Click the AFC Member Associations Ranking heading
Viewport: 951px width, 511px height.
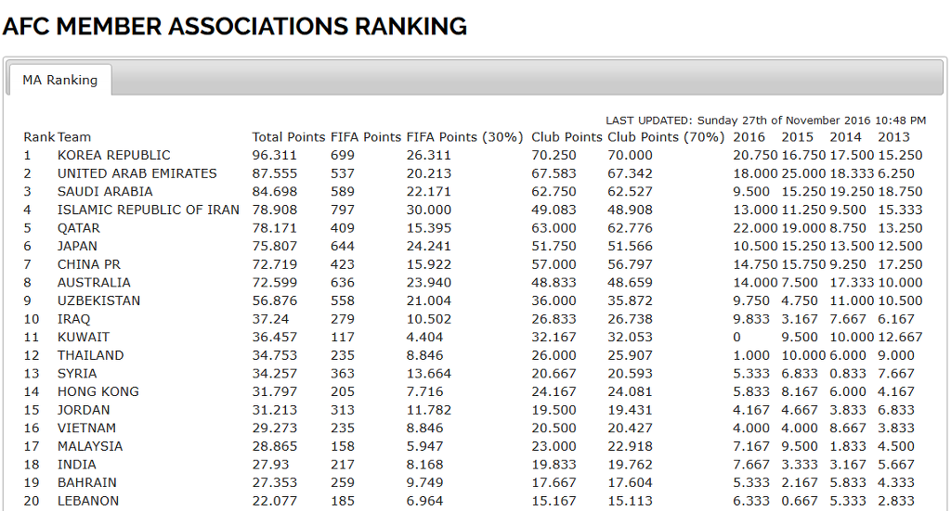pos(235,27)
